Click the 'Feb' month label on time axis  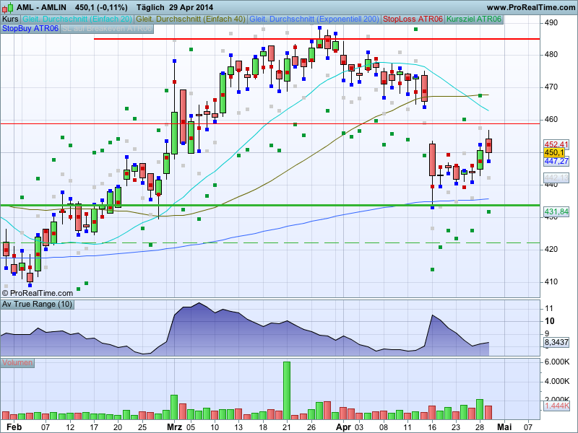14,427
